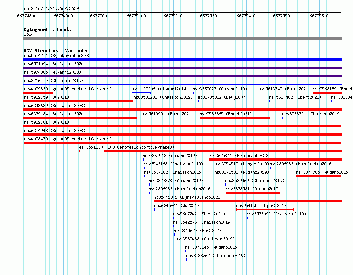Open nsv5619901 (Ebert2021) variant

167,114
